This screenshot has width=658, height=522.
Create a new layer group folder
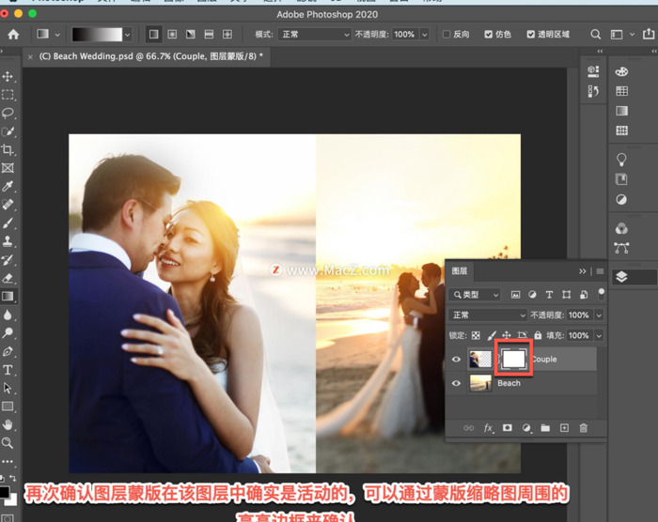pyautogui.click(x=545, y=428)
